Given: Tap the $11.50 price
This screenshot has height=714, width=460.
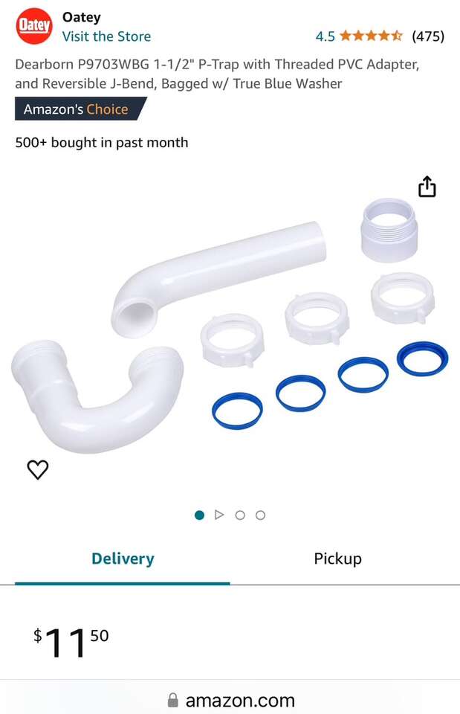Looking at the screenshot, I should coord(71,643).
